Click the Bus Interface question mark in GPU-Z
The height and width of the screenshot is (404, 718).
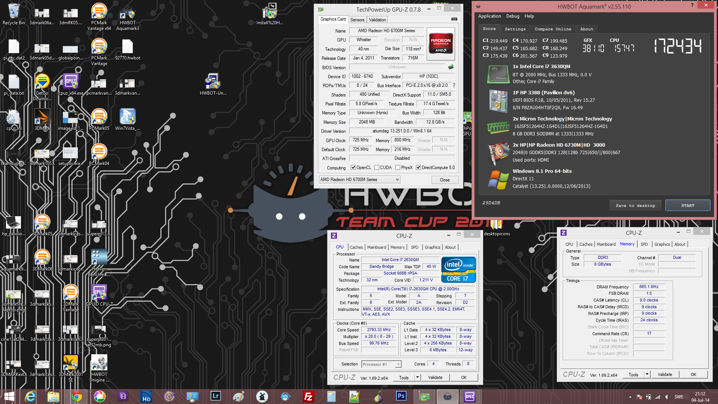click(454, 85)
